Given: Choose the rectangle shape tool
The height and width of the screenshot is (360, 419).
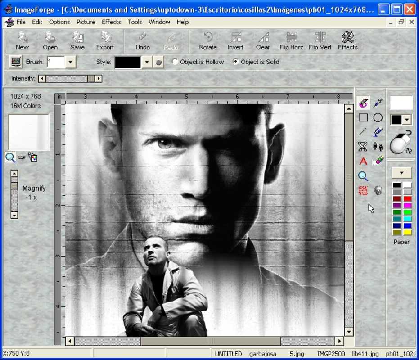Looking at the screenshot, I should pyautogui.click(x=364, y=117).
